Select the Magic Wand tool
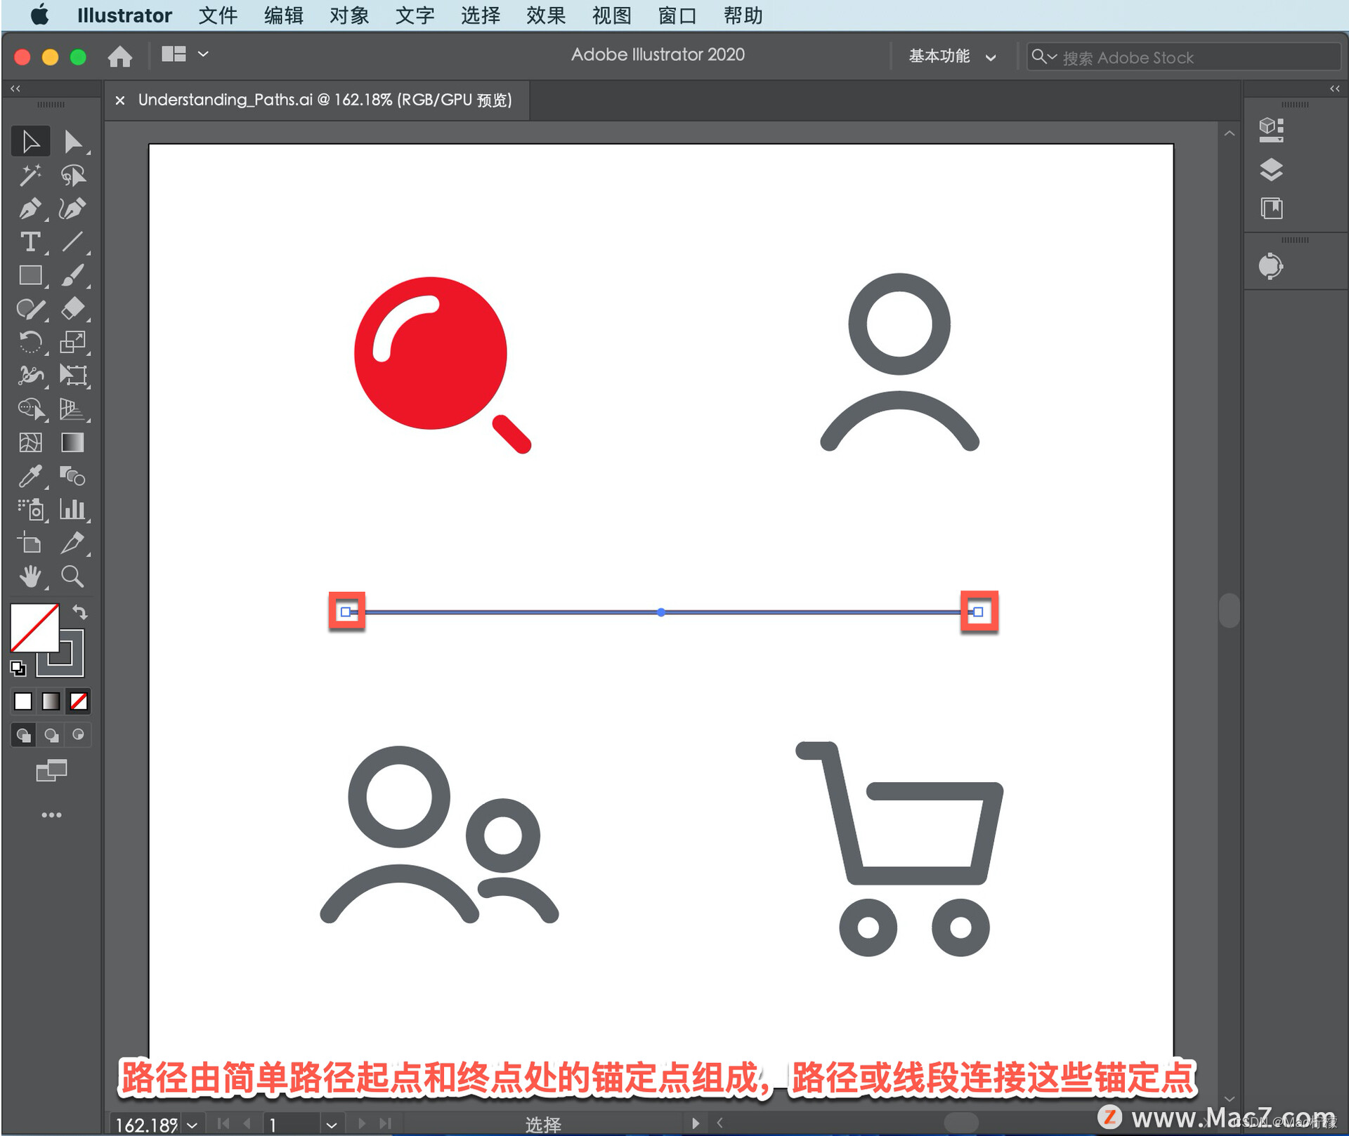Image resolution: width=1349 pixels, height=1136 pixels. pos(30,175)
